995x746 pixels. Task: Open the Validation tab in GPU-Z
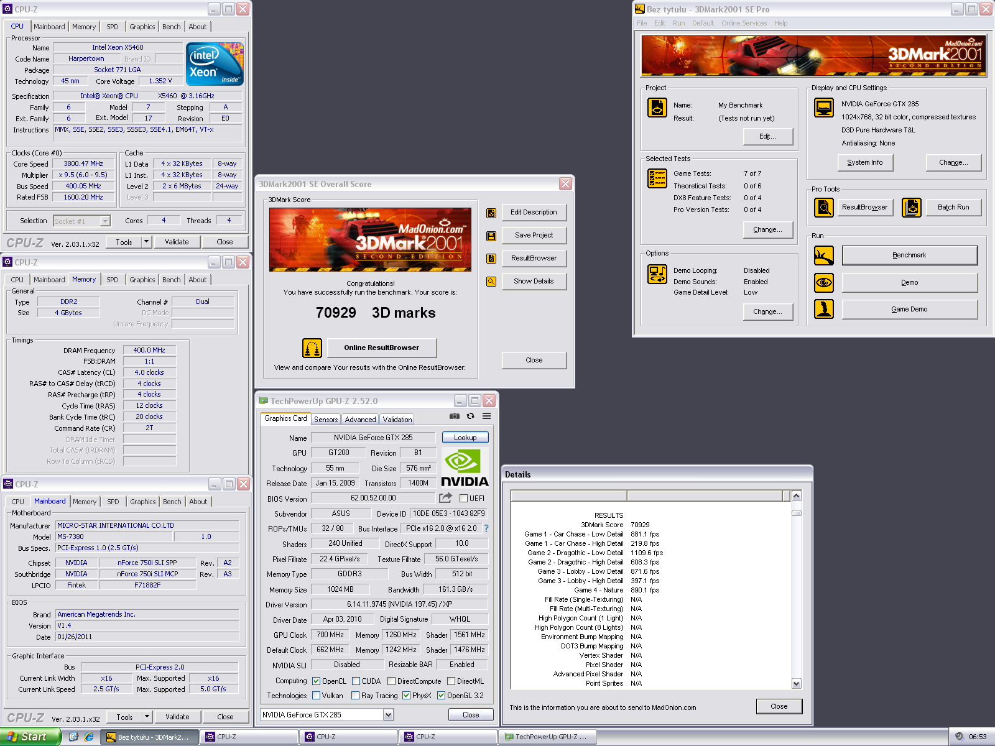point(397,420)
